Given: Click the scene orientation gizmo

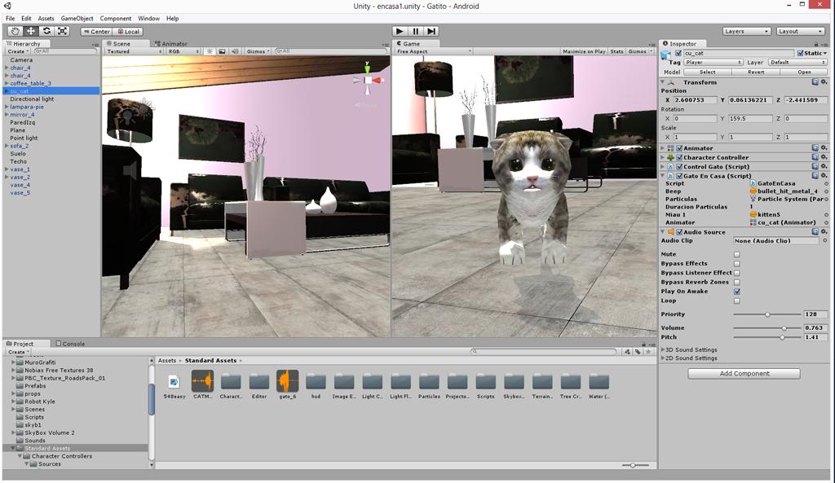Looking at the screenshot, I should click(368, 81).
